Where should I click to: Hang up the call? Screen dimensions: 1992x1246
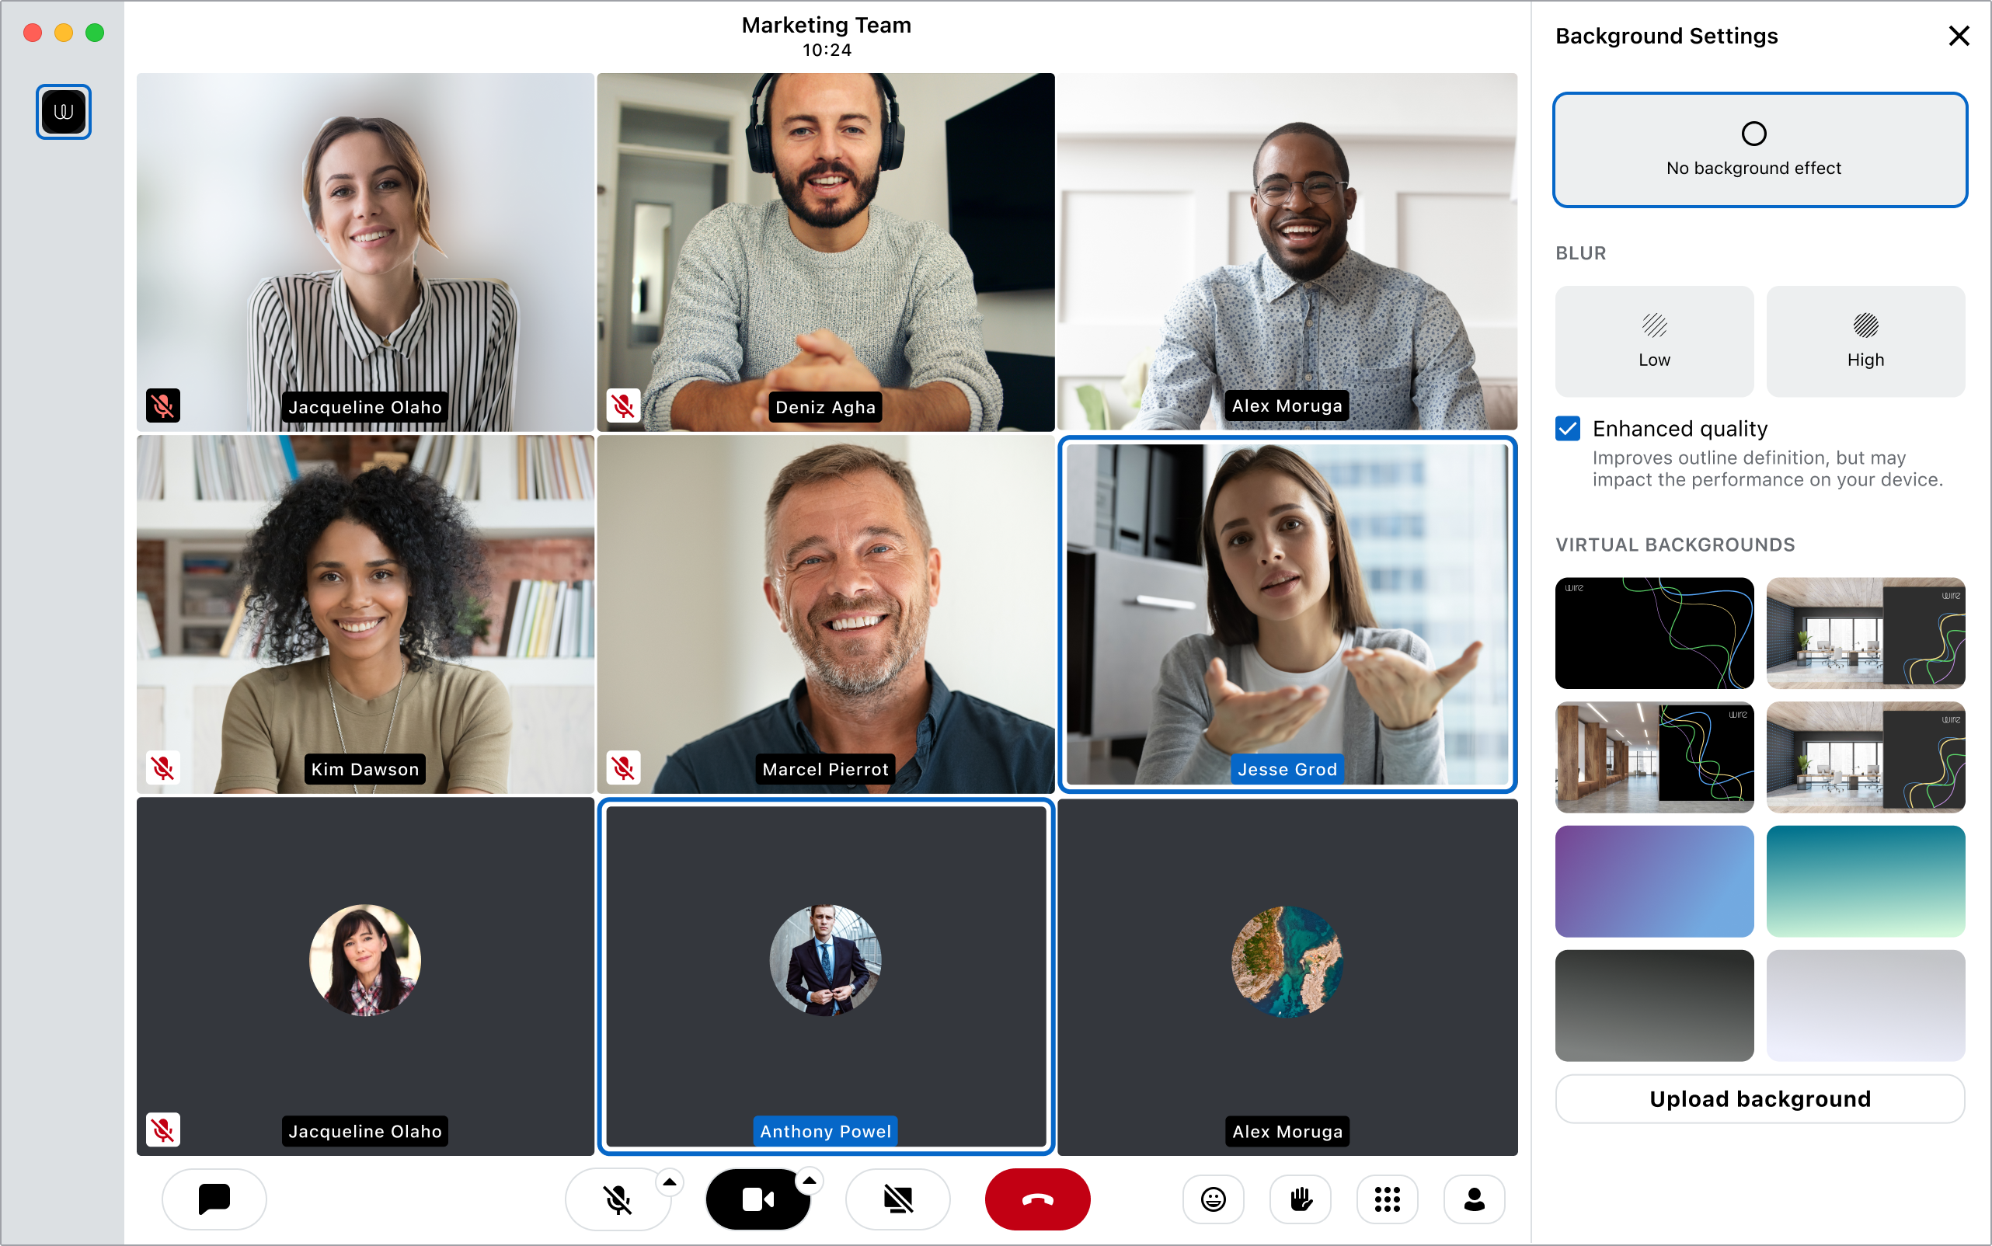1038,1199
